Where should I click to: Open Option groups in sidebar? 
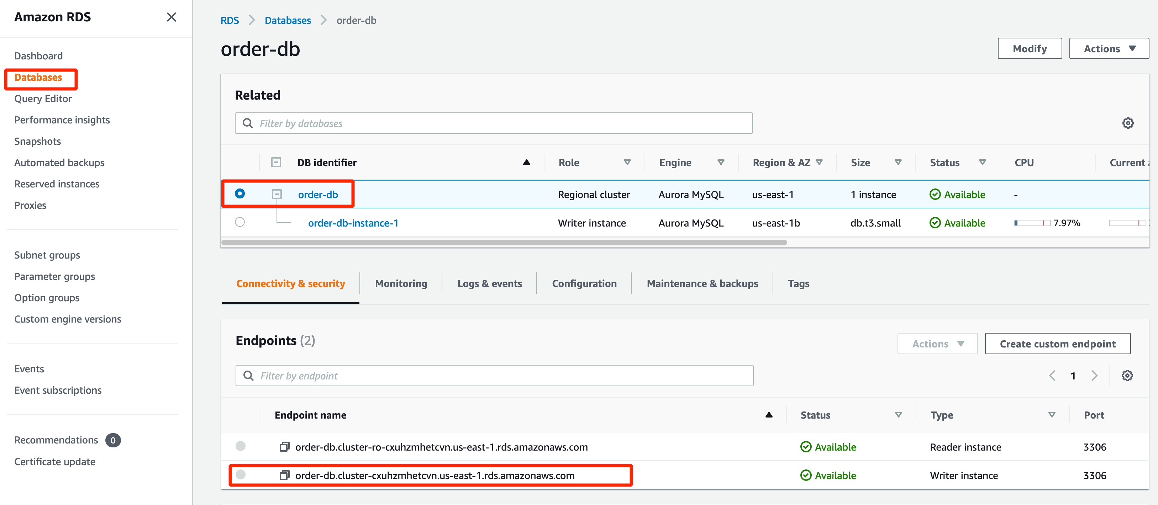pyautogui.click(x=47, y=297)
